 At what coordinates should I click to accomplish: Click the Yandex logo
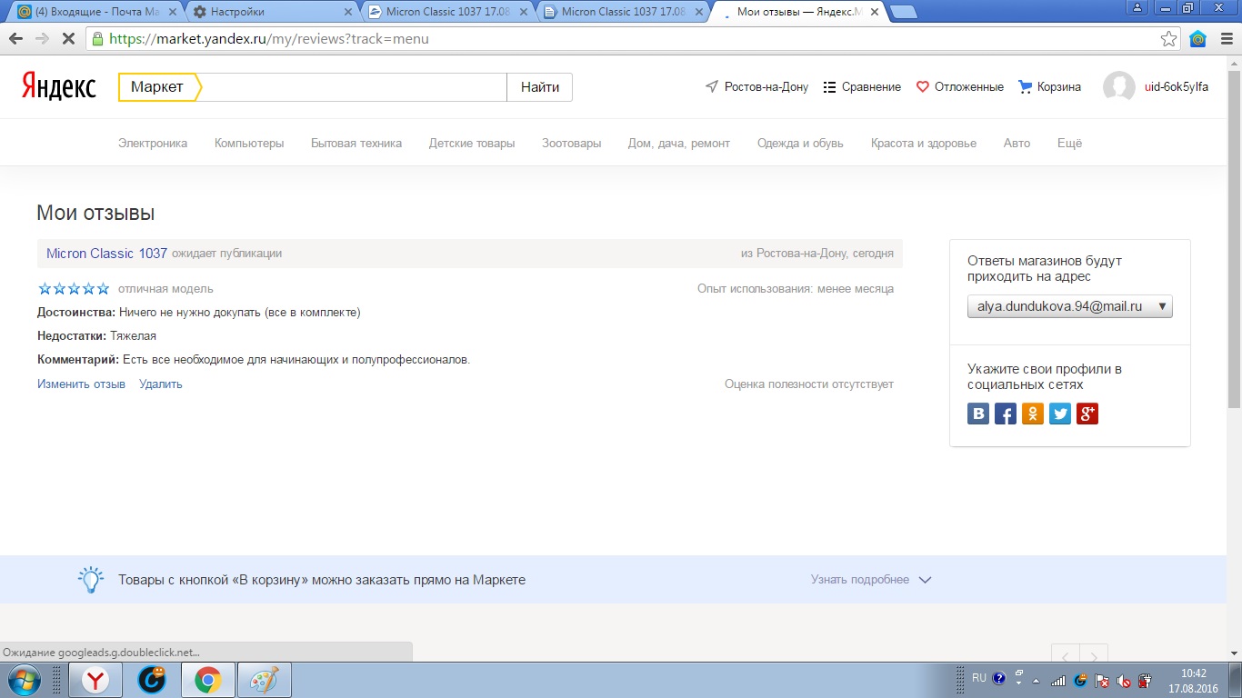click(59, 86)
